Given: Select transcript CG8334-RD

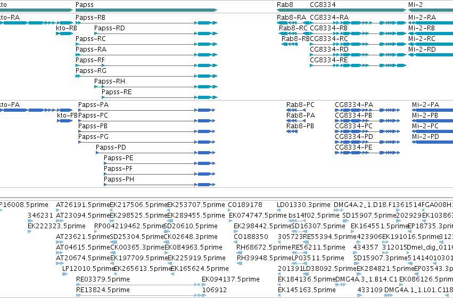Looking at the screenshot, I should (x=330, y=49).
